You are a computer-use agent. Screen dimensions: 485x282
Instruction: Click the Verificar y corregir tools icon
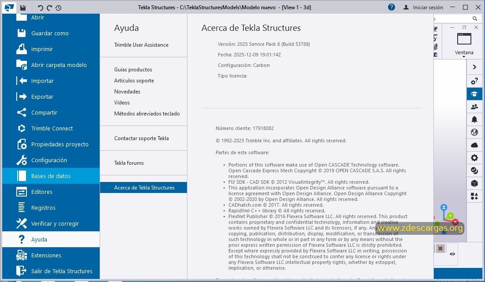[21, 223]
